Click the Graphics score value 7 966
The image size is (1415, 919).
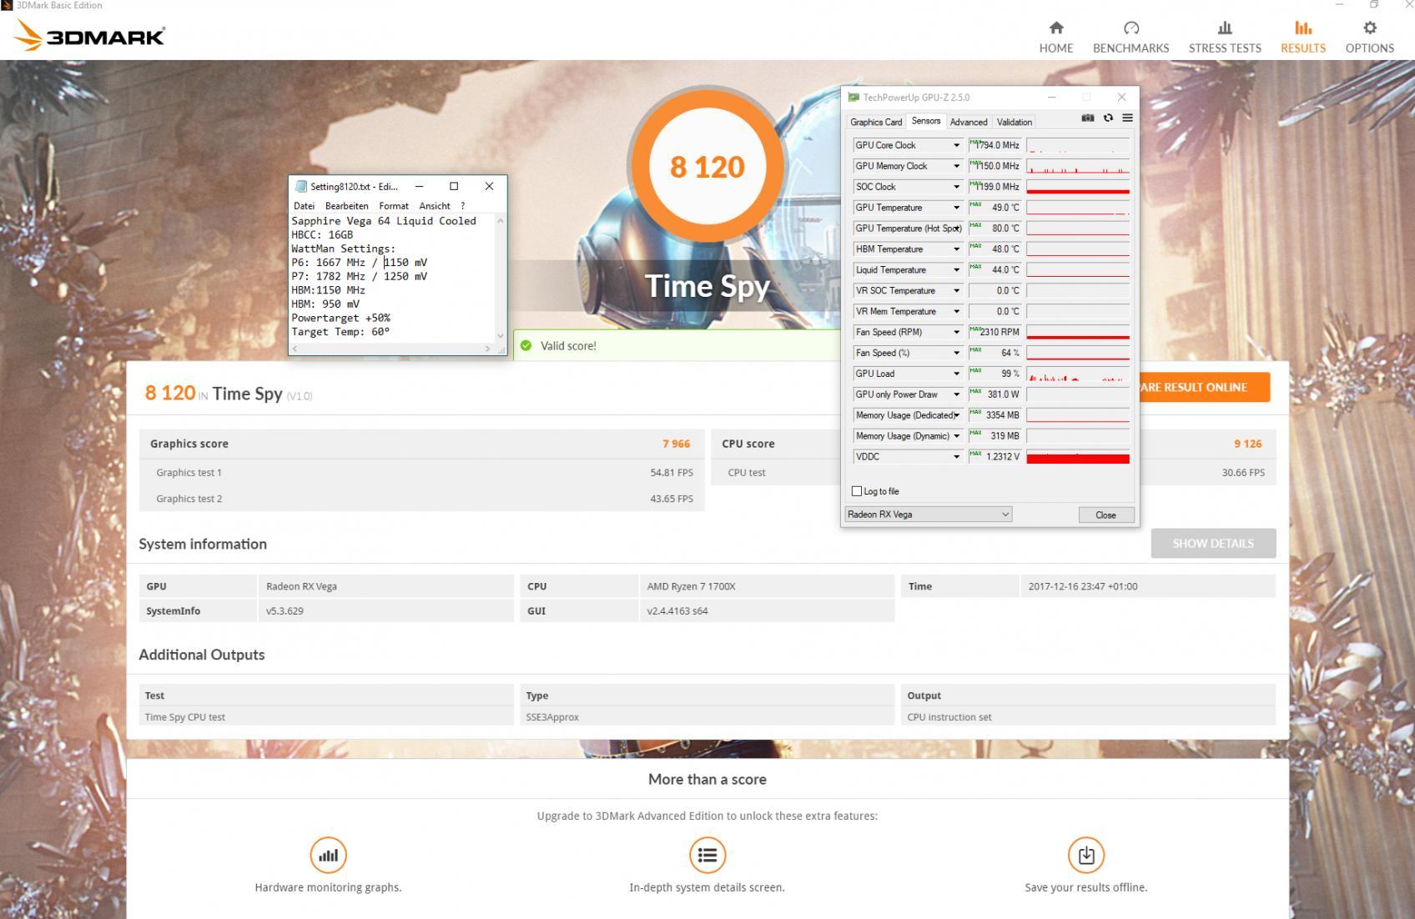click(676, 444)
